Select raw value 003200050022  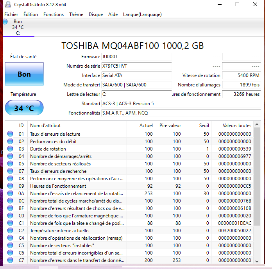tap(235, 230)
